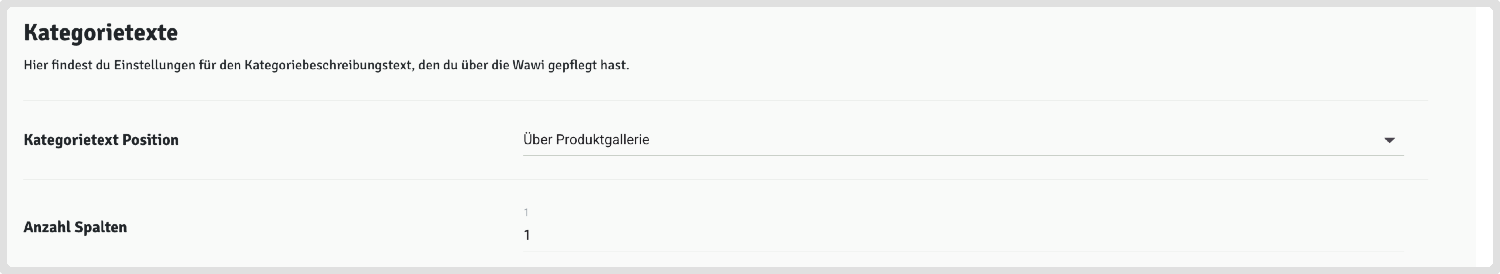
Task: Click the small floating '1' hint label
Action: (526, 213)
